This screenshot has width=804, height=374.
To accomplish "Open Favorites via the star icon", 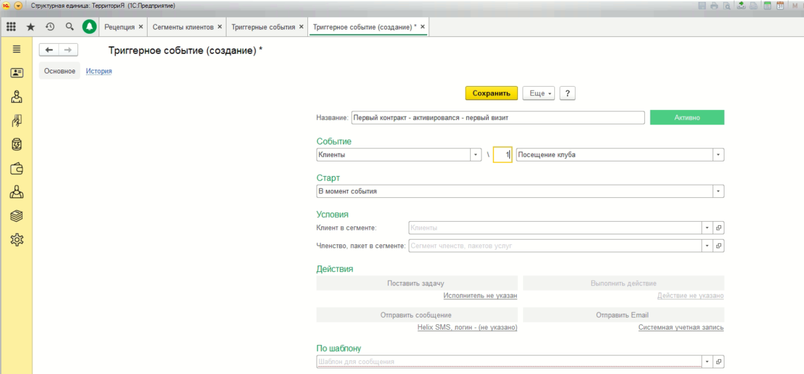I will 30,27.
